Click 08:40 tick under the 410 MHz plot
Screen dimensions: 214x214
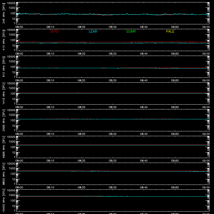144,54
